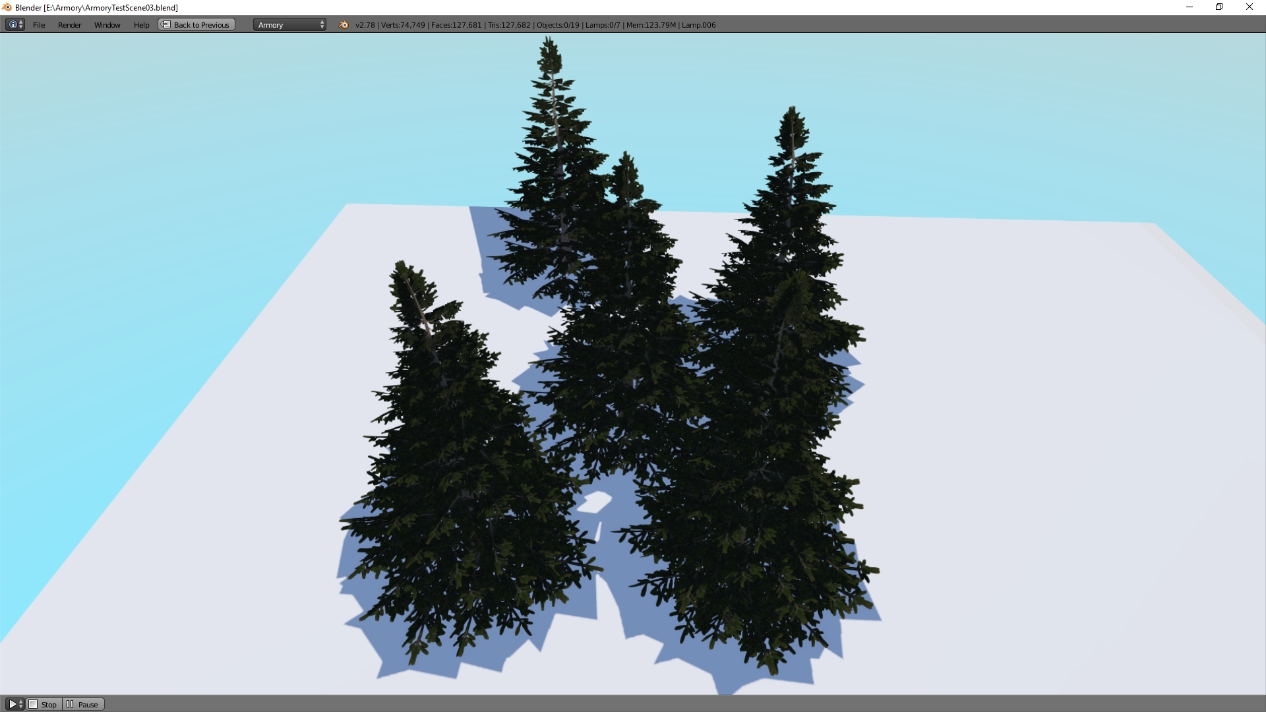Open the Info editor type selector
1266x712 pixels.
coord(15,24)
